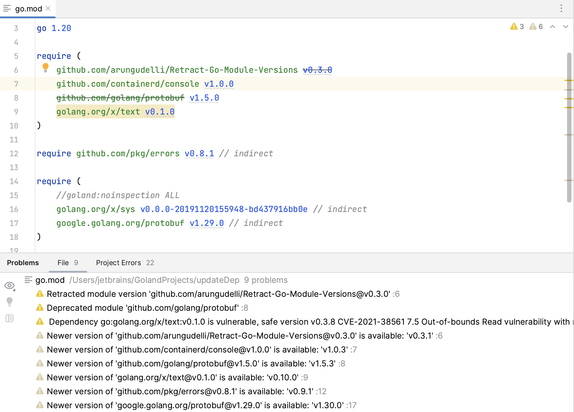Click highlighted golang.org/x/text module path

98,112
